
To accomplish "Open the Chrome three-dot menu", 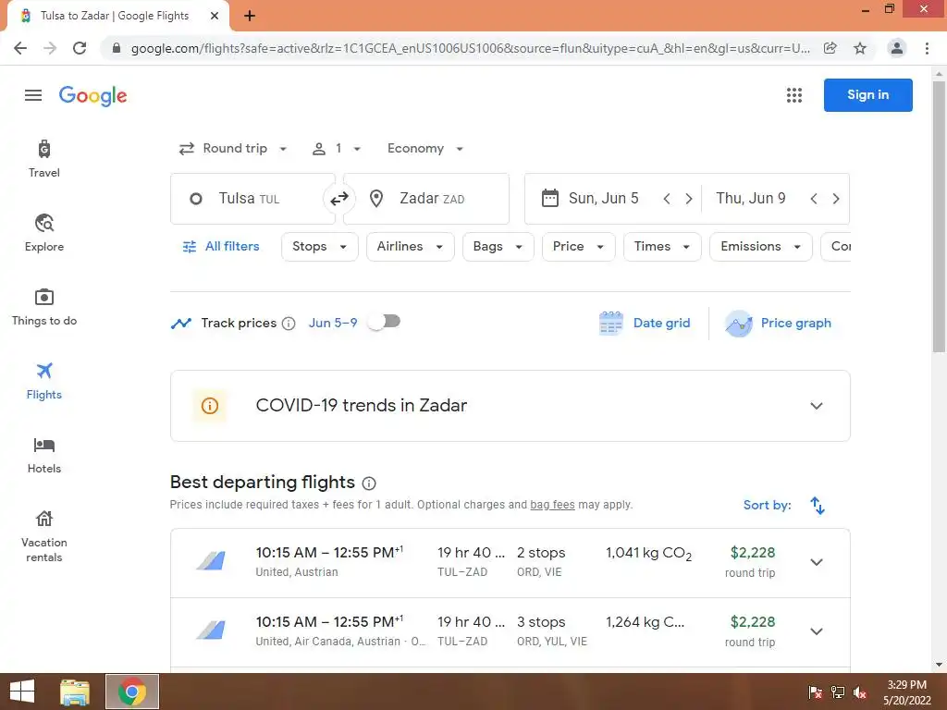I will tap(927, 48).
